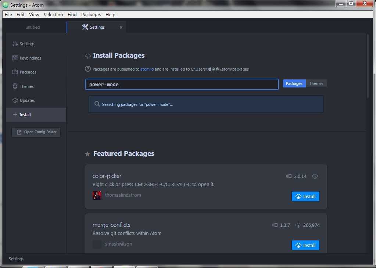The width and height of the screenshot is (376, 268).
Task: Click the plus icon beside Install
Action: (x=15, y=114)
